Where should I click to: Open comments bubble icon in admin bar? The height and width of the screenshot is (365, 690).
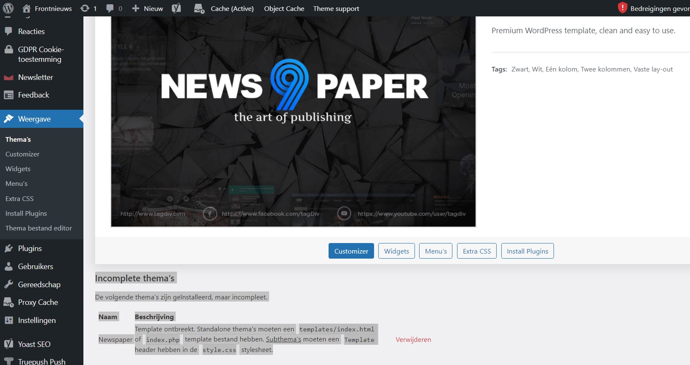point(110,8)
